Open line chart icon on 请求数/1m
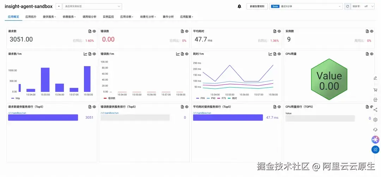Image resolution: width=381 pixels, height=177 pixels. click(85, 54)
